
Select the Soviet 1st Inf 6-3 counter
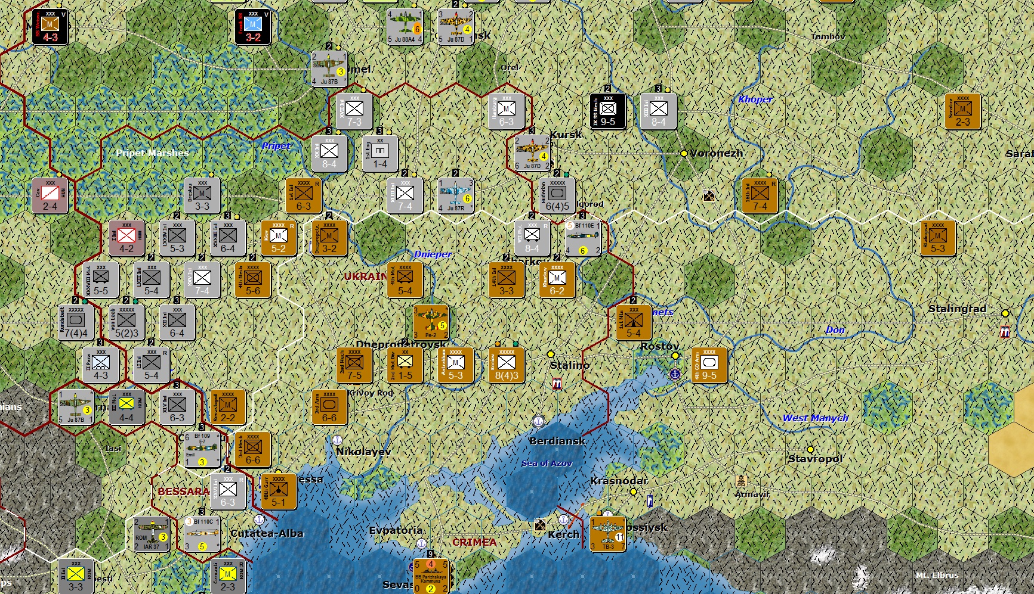click(304, 195)
